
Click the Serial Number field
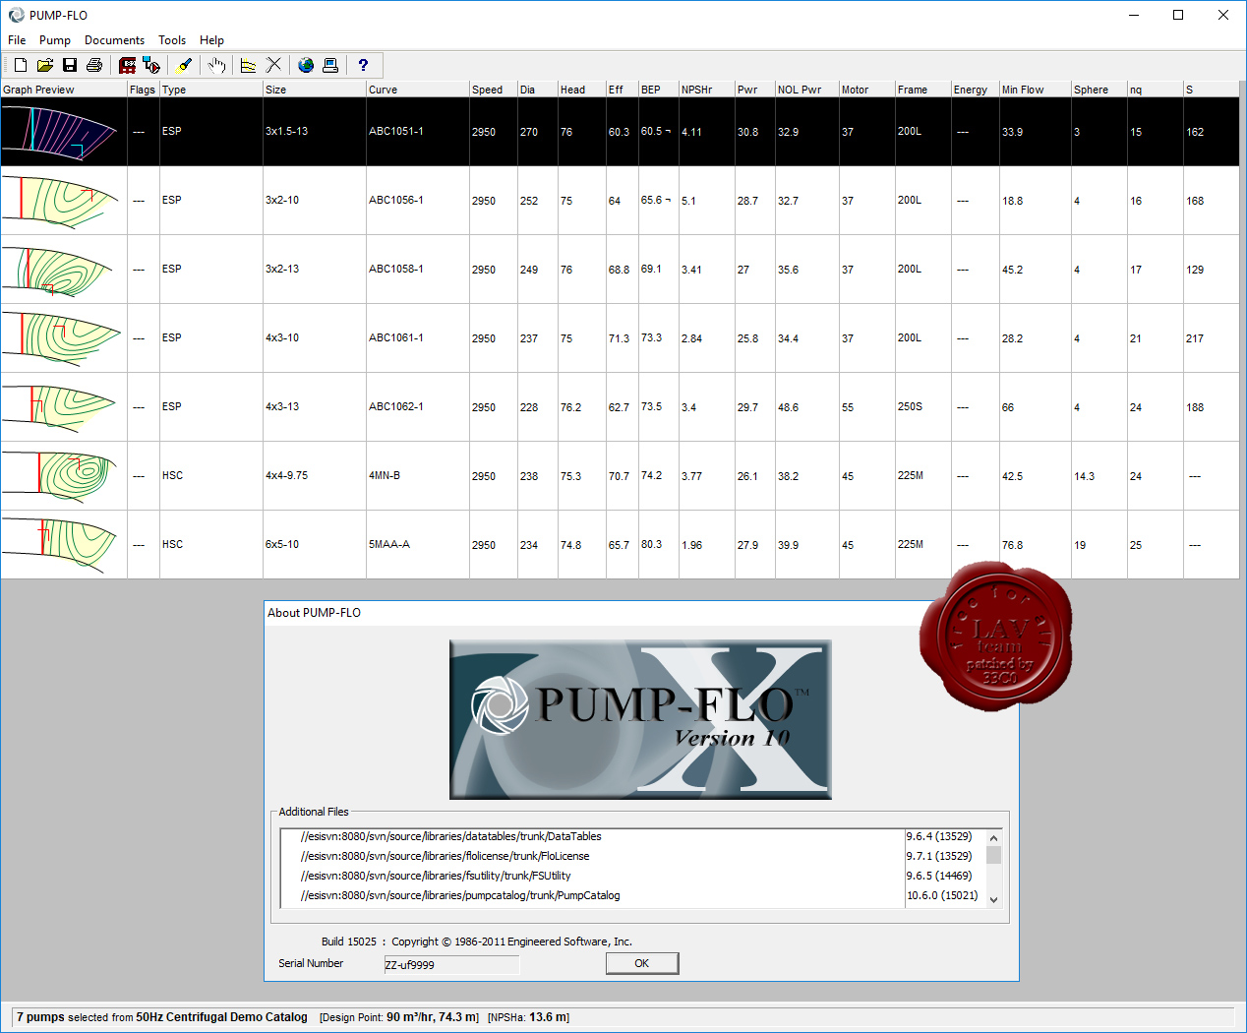[x=451, y=964]
